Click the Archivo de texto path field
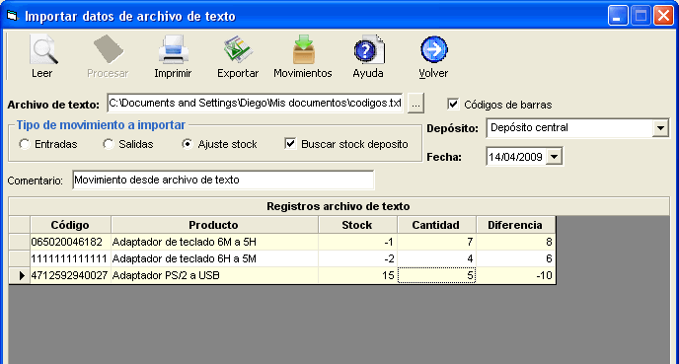The image size is (679, 364). (255, 103)
